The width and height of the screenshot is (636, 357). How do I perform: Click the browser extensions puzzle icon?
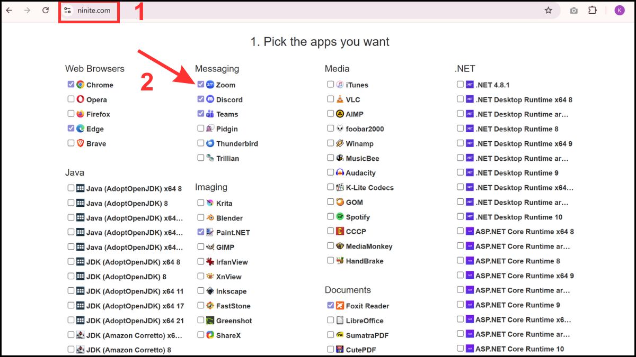(593, 10)
